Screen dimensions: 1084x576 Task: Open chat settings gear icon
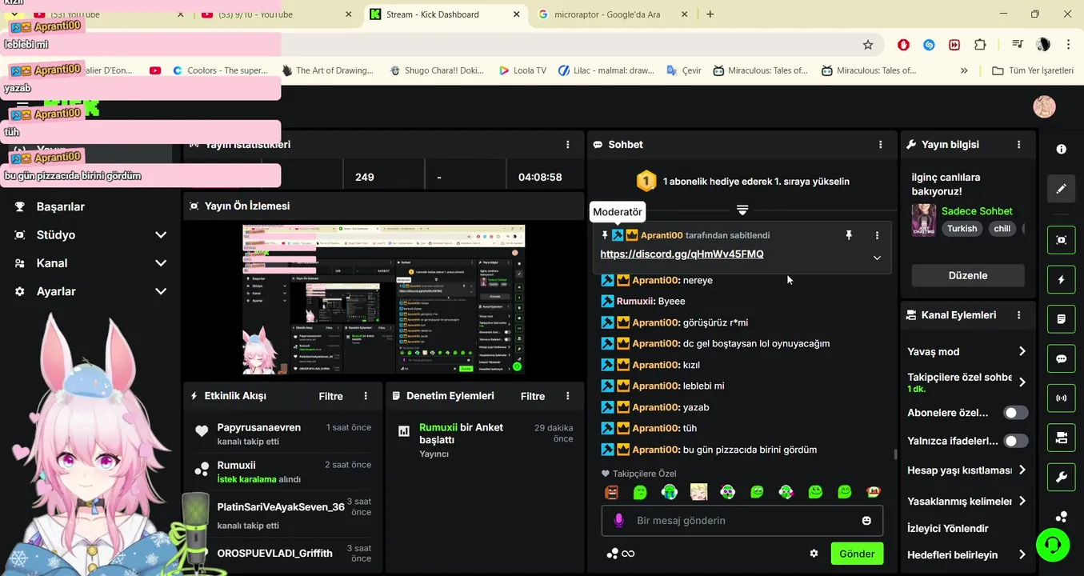click(814, 554)
